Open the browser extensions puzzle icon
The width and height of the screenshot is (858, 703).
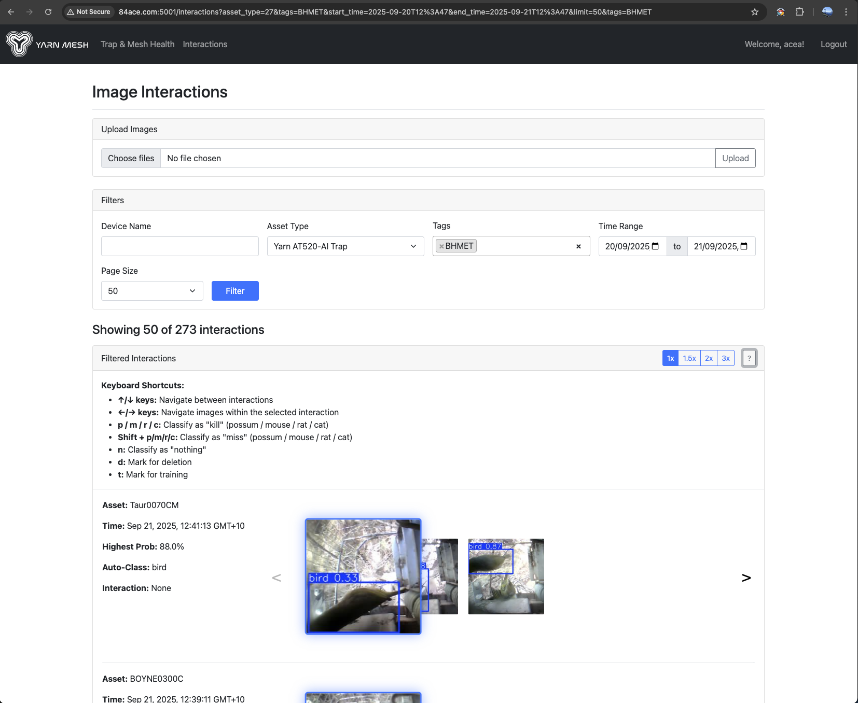coord(799,12)
